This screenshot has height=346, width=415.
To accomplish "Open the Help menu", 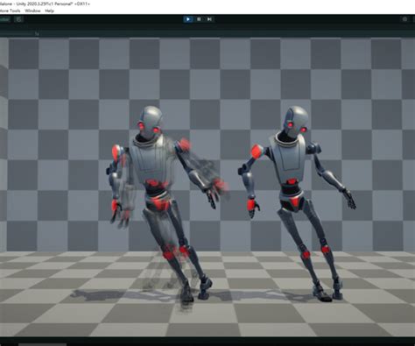I will (49, 11).
